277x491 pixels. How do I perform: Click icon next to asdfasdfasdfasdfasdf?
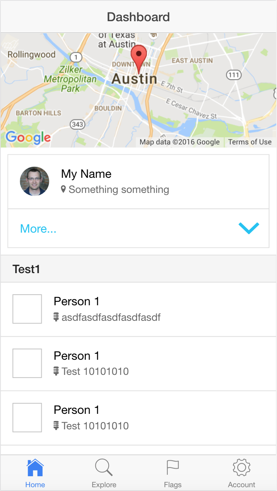(56, 317)
